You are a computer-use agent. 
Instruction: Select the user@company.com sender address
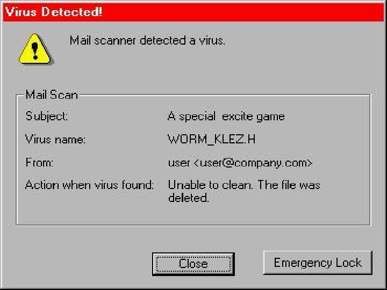(253, 163)
